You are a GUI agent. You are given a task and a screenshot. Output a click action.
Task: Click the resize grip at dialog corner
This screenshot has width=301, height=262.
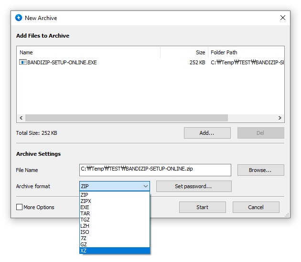click(287, 215)
